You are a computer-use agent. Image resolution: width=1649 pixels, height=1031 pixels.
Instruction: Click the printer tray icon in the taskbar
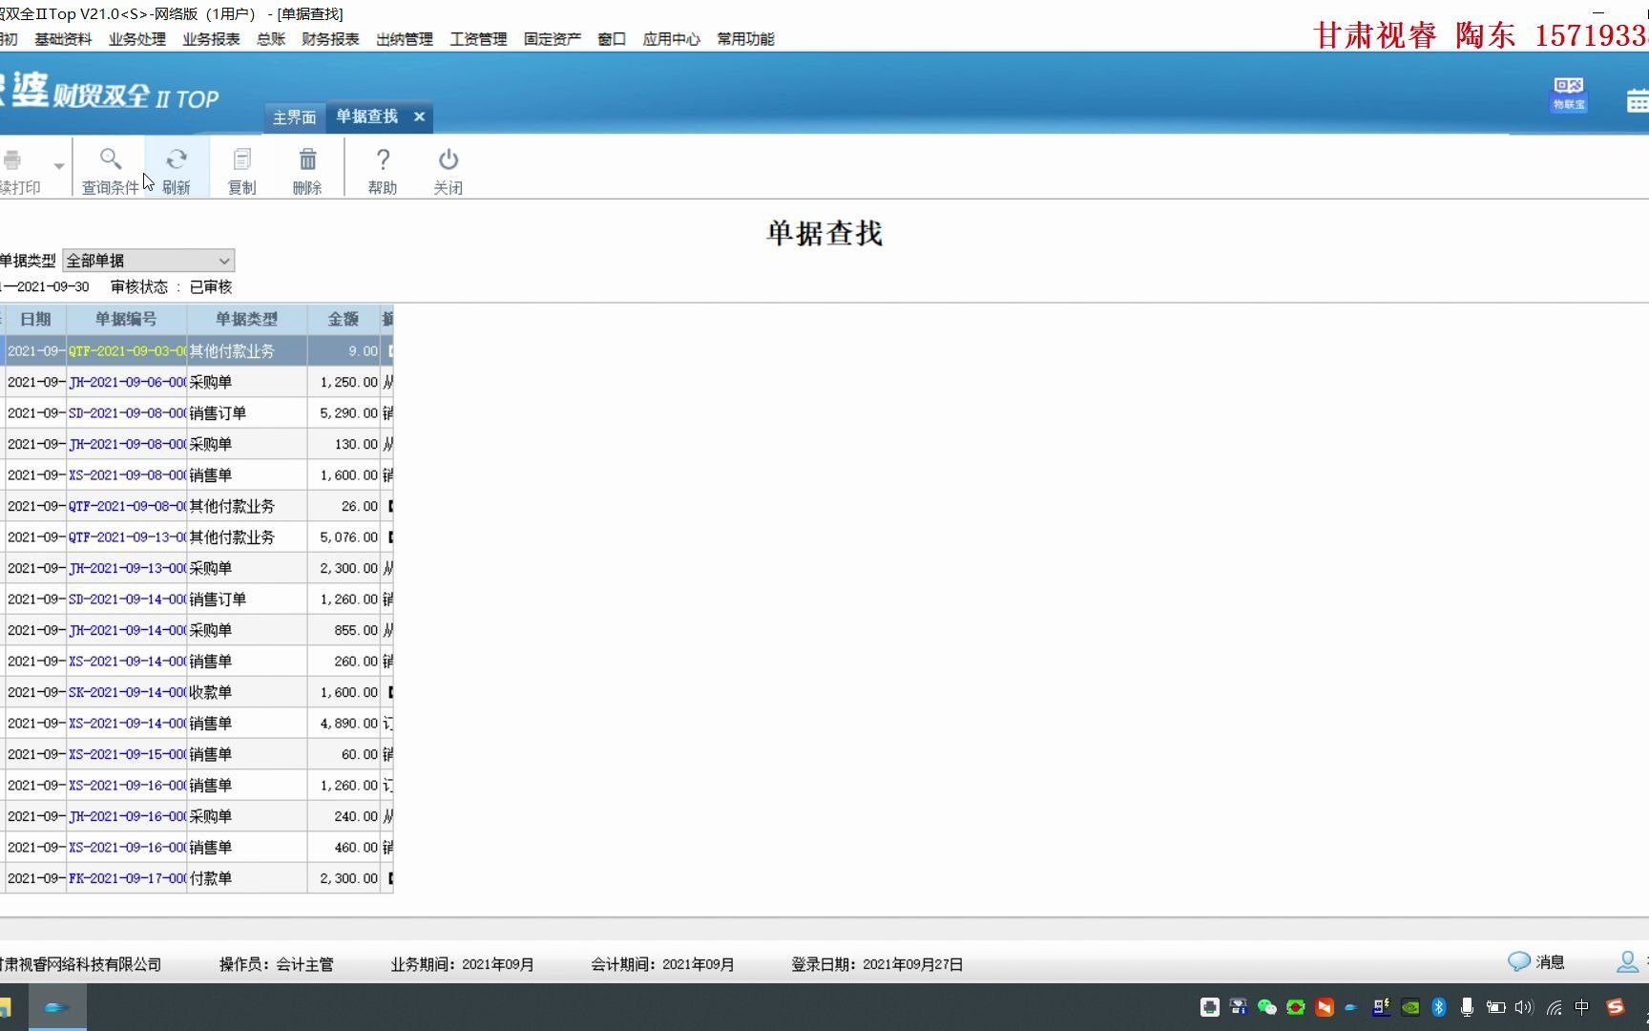1210,1007
